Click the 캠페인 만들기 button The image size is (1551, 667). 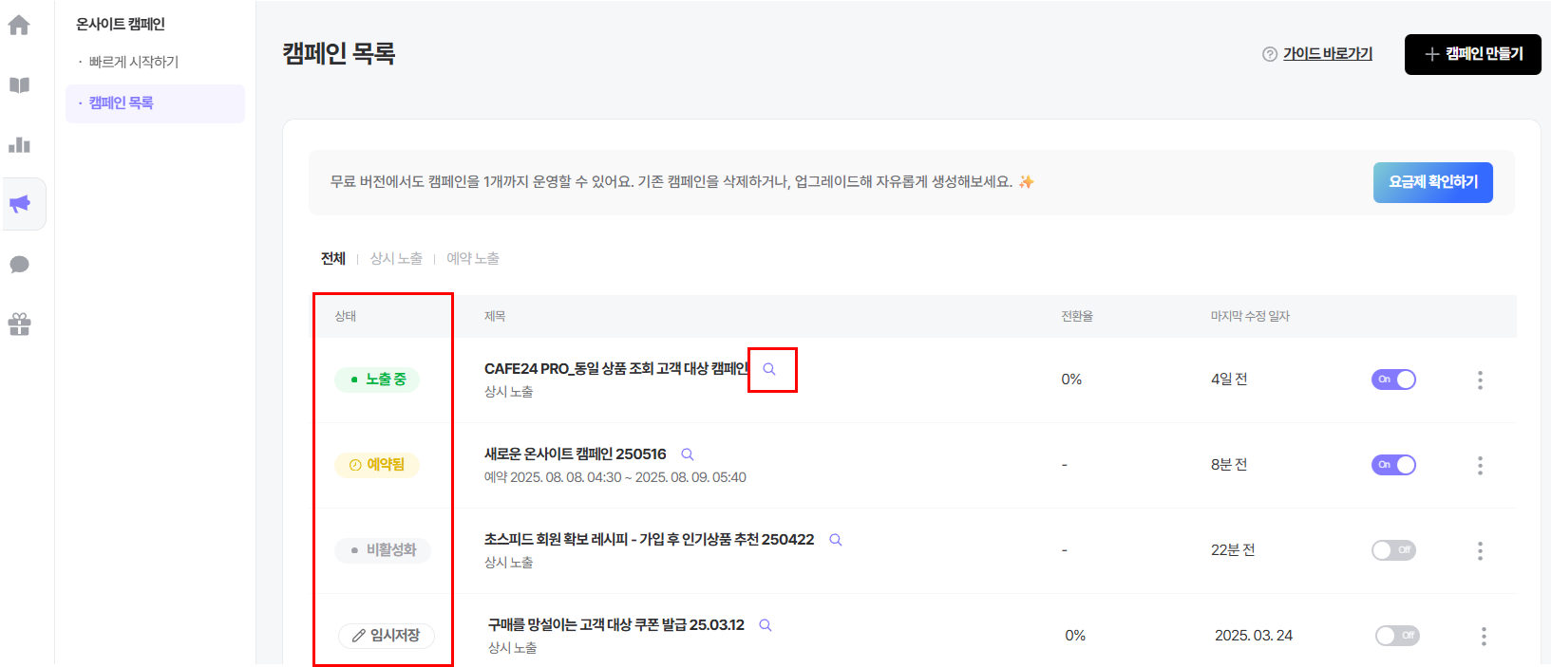click(1473, 54)
